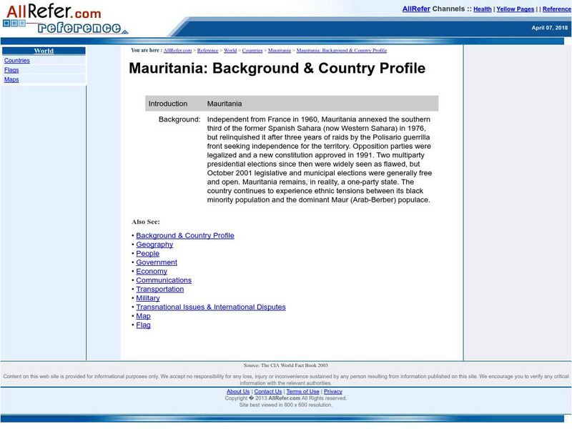The height and width of the screenshot is (429, 572).
Task: Open the Economy section link
Action: point(153,271)
